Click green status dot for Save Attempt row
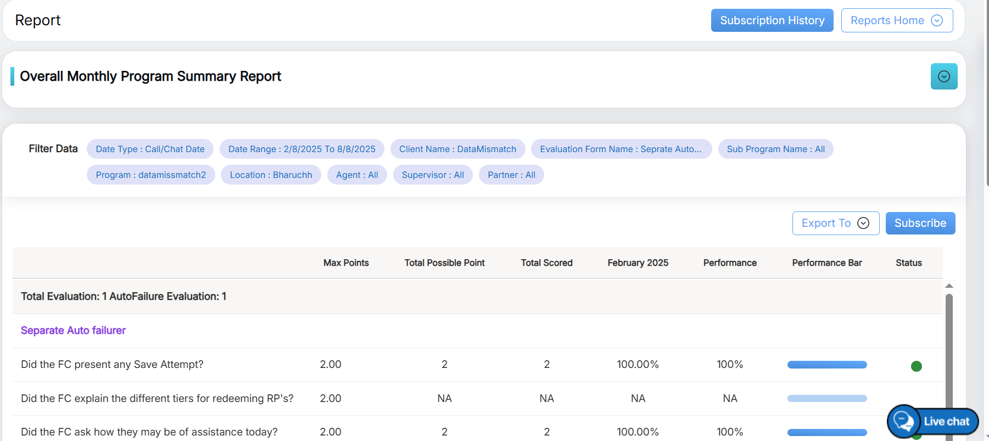Screen dimensions: 989x441 click(x=916, y=366)
